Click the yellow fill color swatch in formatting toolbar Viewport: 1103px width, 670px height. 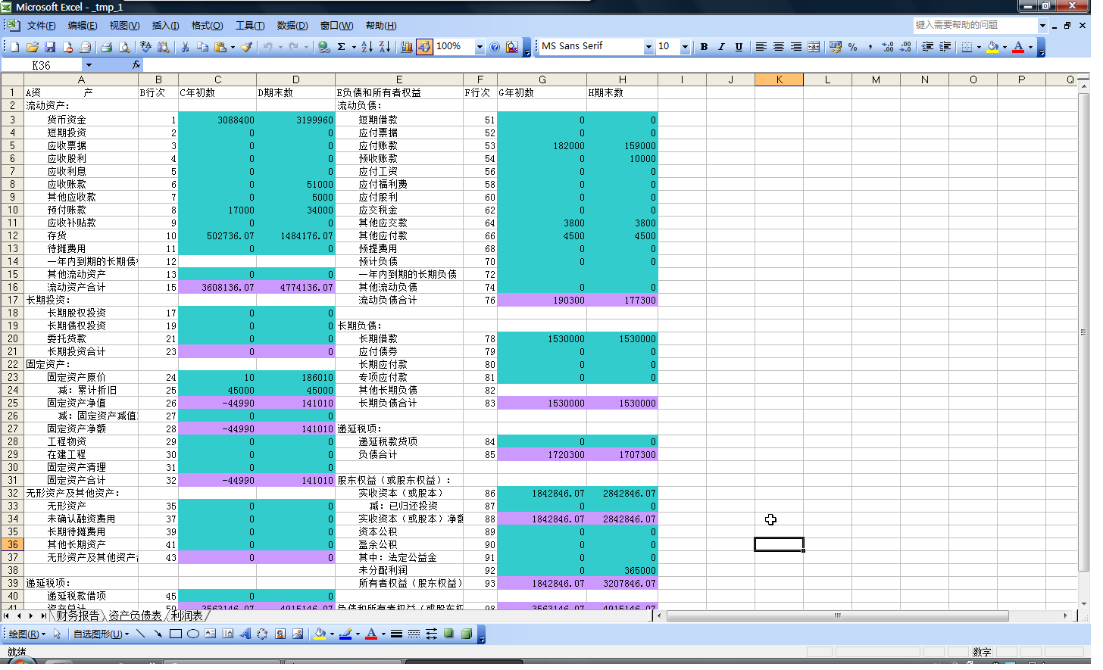992,47
